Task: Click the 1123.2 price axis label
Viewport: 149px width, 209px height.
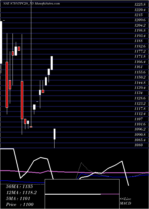Action: [x=140, y=103]
